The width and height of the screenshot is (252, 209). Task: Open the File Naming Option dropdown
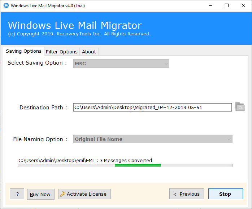point(153,139)
